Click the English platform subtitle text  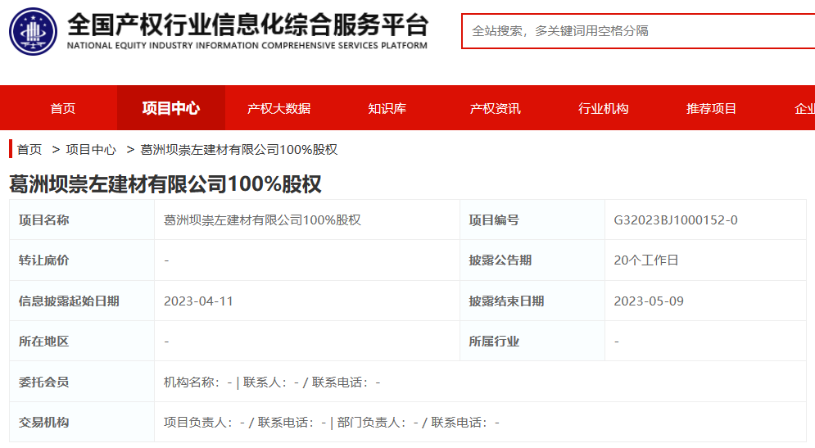[x=247, y=46]
